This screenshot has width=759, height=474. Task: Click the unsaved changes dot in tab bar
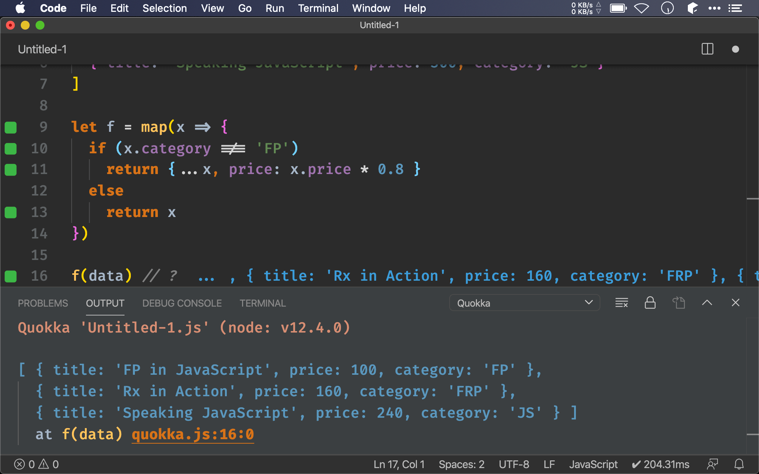(735, 49)
